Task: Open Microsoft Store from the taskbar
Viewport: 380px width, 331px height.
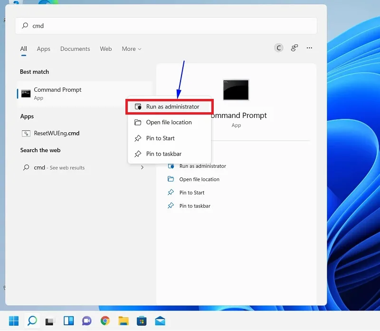Action: [x=142, y=321]
